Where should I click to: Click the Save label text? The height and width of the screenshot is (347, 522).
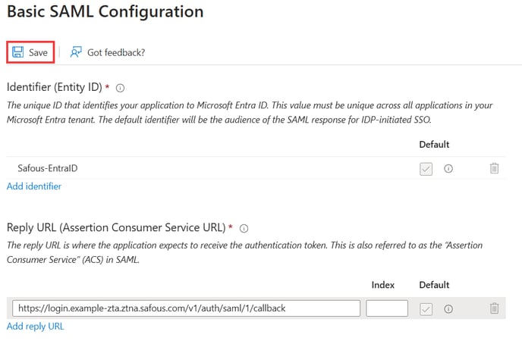pyautogui.click(x=38, y=52)
